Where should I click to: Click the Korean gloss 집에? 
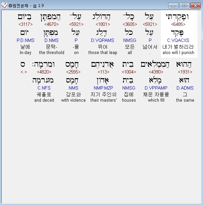[129, 94]
